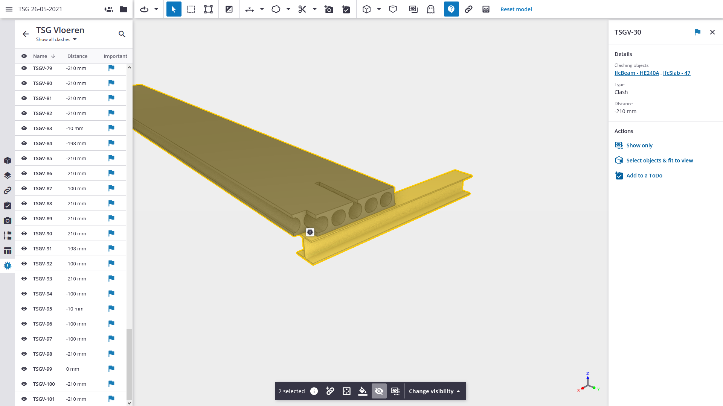Activate the marquee selection tool
This screenshot has height=406, width=723.
pyautogui.click(x=191, y=9)
